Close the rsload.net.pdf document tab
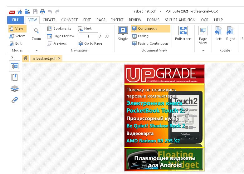Screen dimensions: 244x174 coord(59,58)
